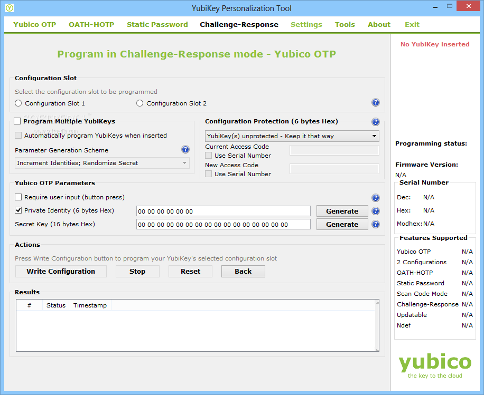484x395 pixels.
Task: Open help for Configuration Slot selection
Action: tap(375, 103)
